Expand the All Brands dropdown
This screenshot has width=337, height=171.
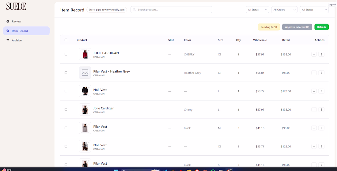pos(314,10)
